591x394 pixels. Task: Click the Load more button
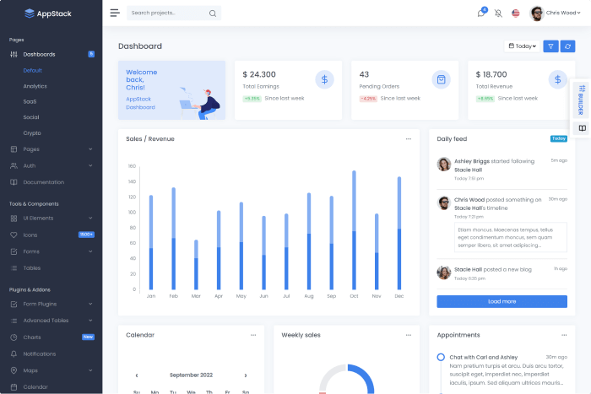502,302
